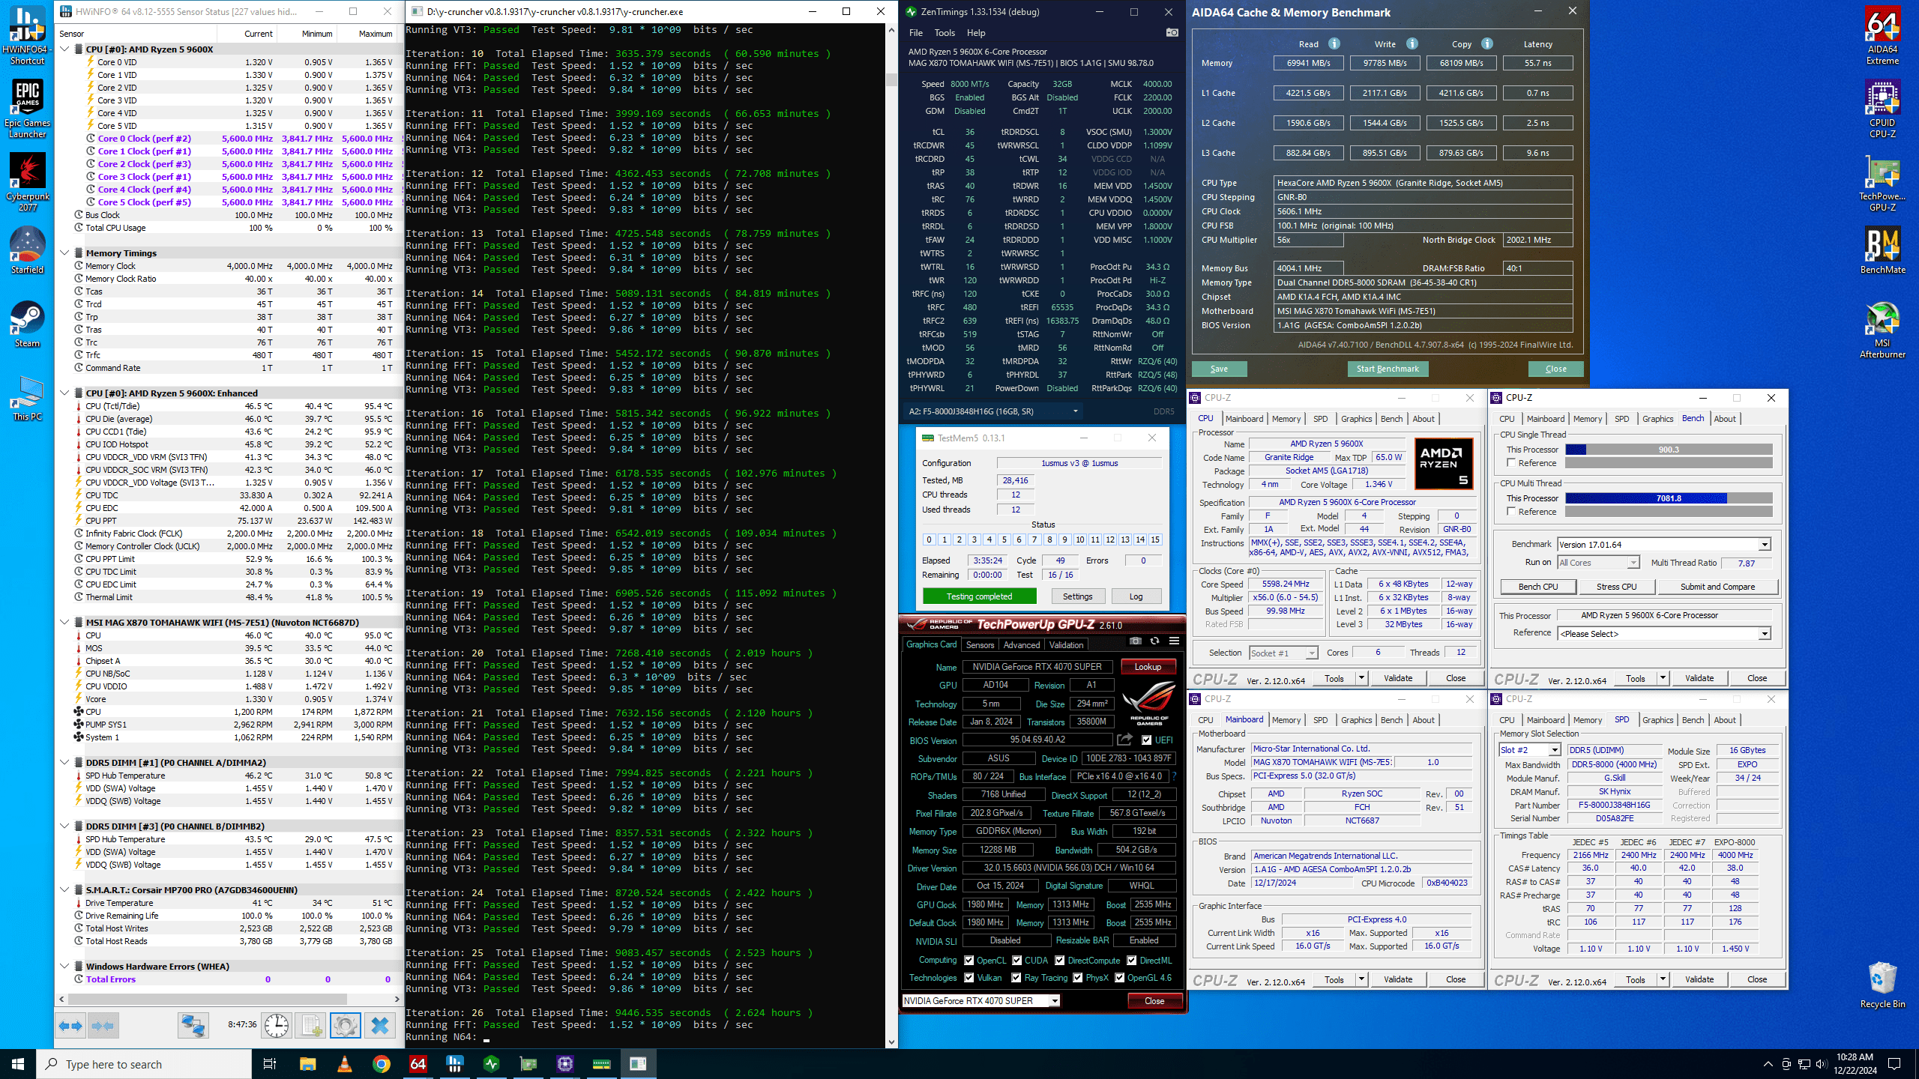
Task: Click HWiNFO reset min/max clock icon
Action: pyautogui.click(x=276, y=1025)
